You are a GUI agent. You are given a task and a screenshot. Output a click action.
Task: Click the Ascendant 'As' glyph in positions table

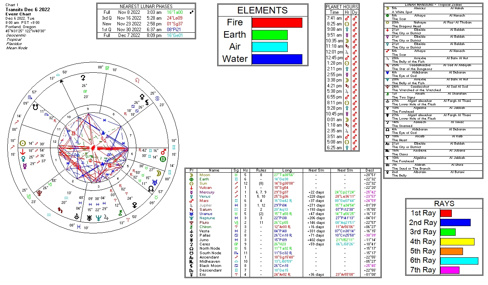point(191,257)
